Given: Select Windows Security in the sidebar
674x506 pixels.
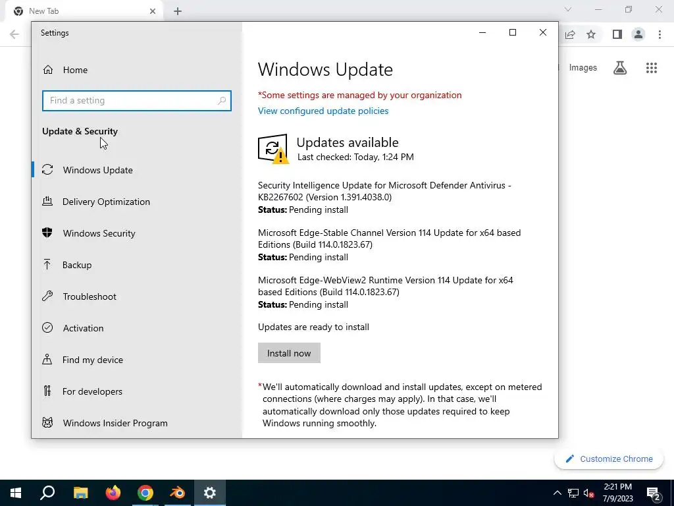Looking at the screenshot, I should click(x=137, y=233).
